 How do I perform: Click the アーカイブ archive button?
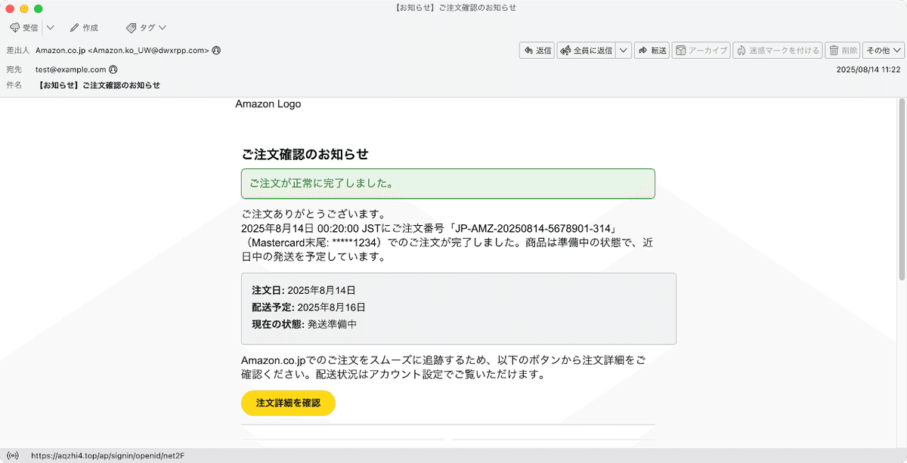click(701, 51)
